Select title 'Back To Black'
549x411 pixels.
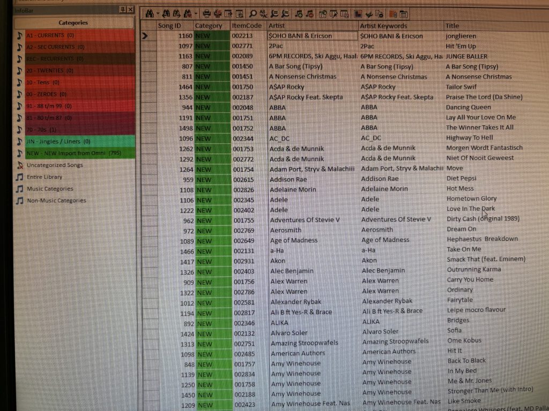[466, 361]
